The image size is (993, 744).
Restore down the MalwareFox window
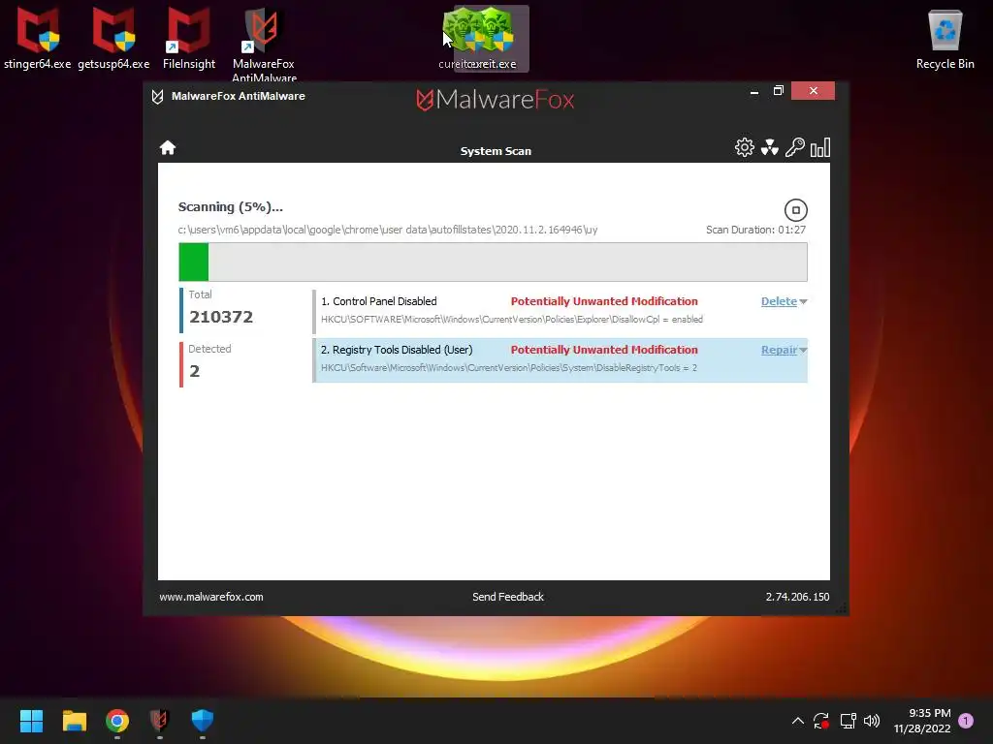(779, 91)
